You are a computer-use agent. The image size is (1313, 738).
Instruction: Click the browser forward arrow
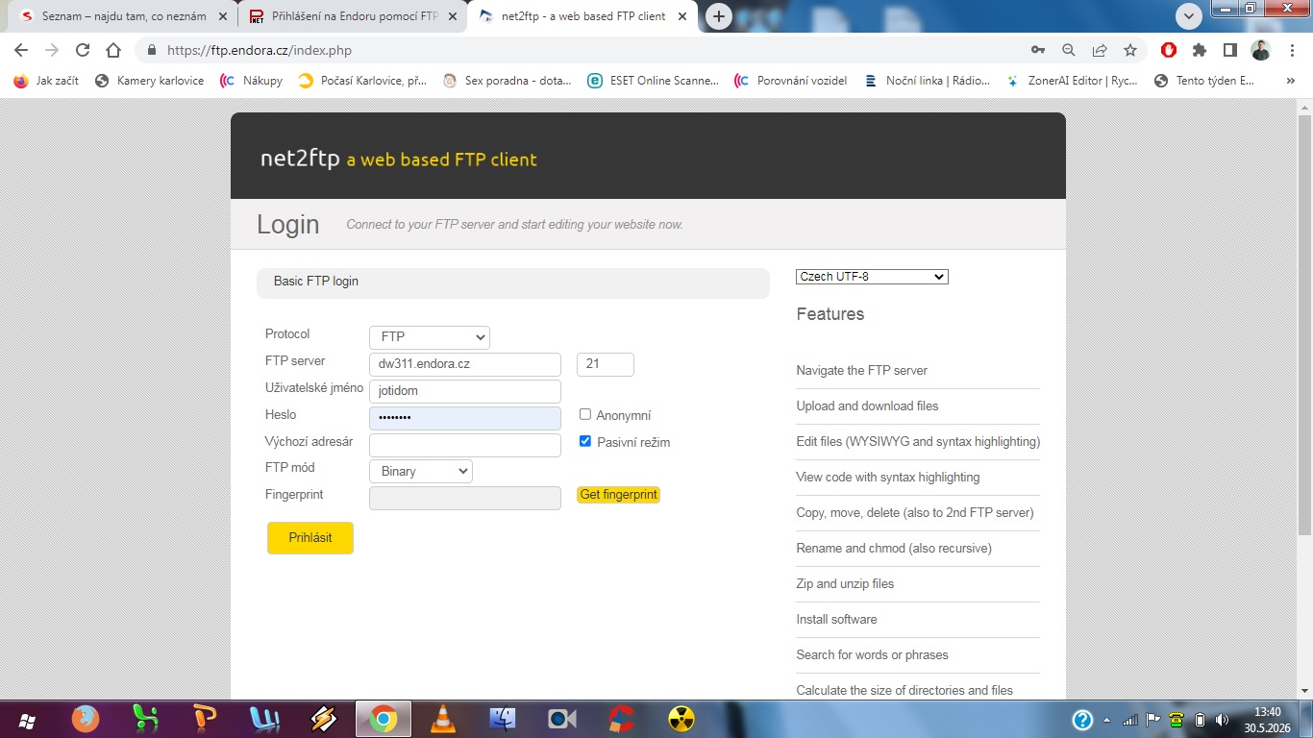[x=52, y=50]
